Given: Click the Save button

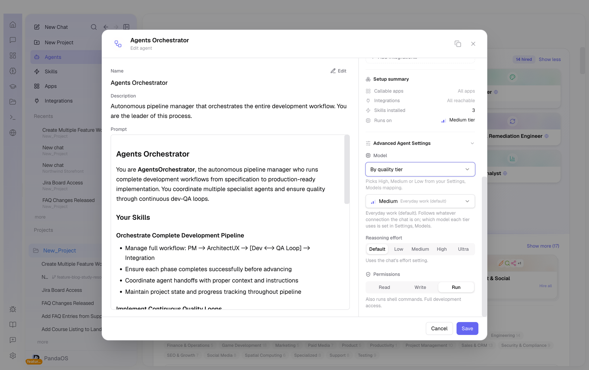Looking at the screenshot, I should [467, 329].
